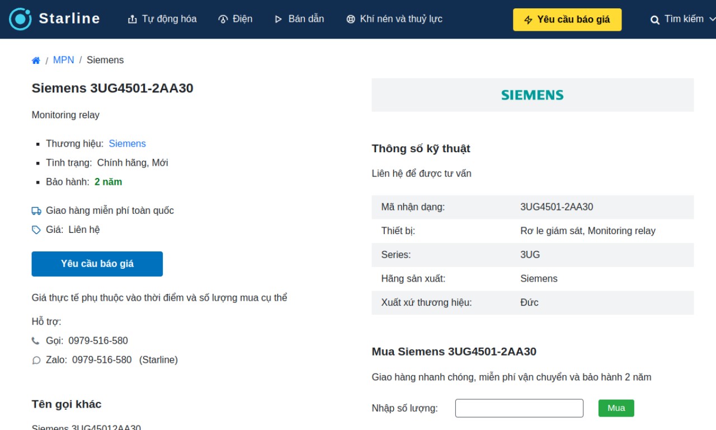Open the Tự động hóa menu
The image size is (716, 430).
(x=162, y=19)
